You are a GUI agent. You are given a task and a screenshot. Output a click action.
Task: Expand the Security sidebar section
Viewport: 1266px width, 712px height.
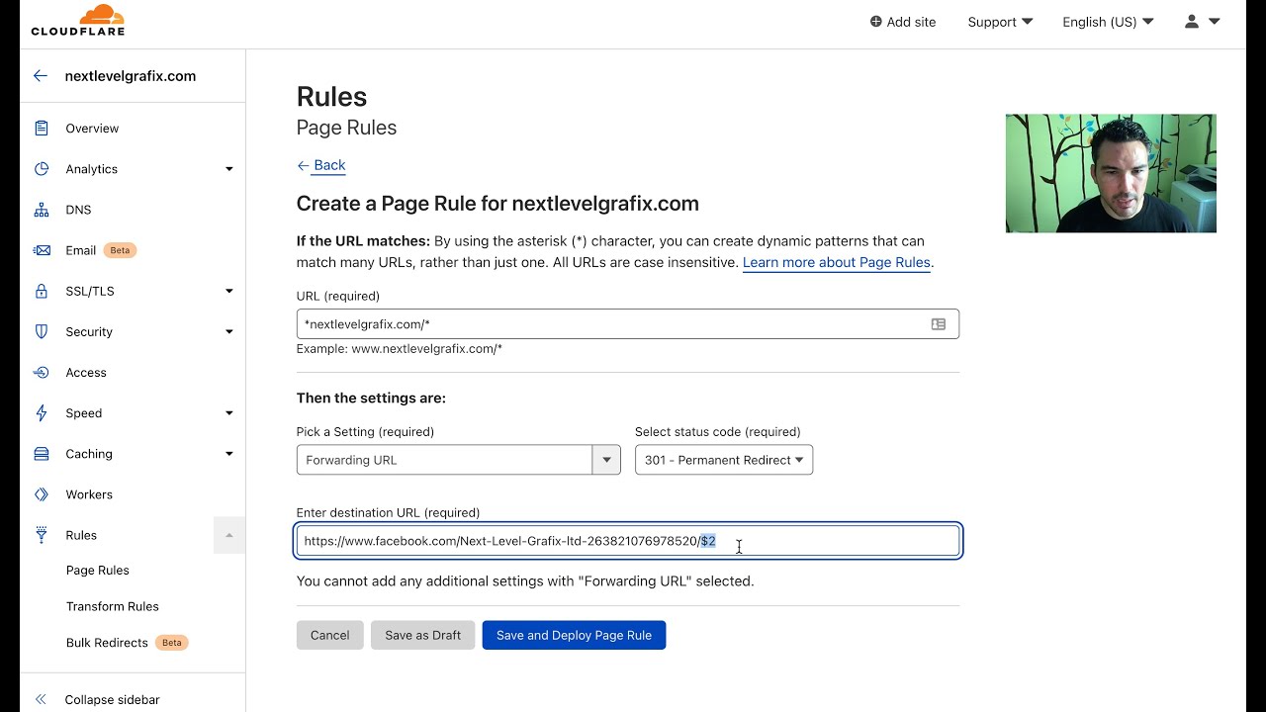(229, 331)
